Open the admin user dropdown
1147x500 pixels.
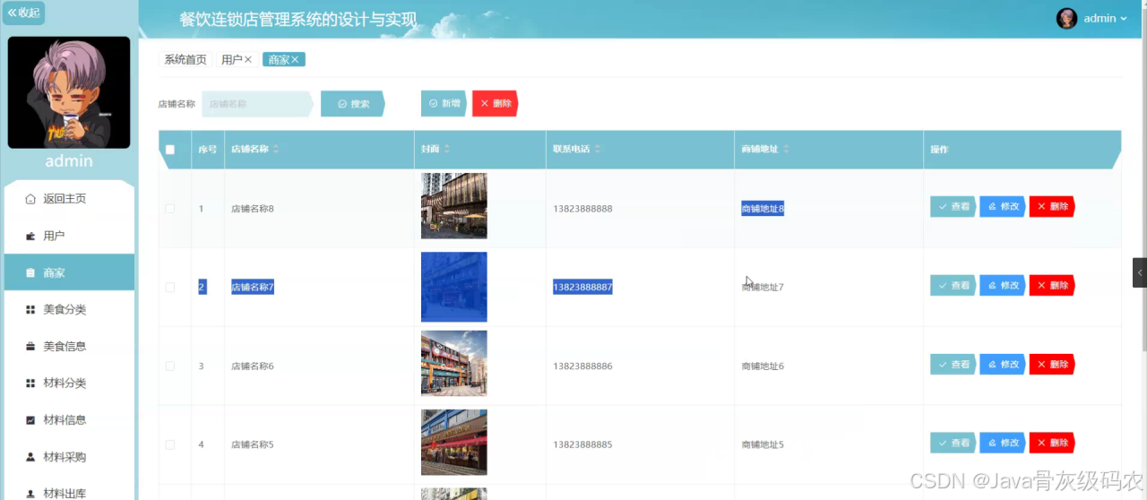click(x=1105, y=18)
